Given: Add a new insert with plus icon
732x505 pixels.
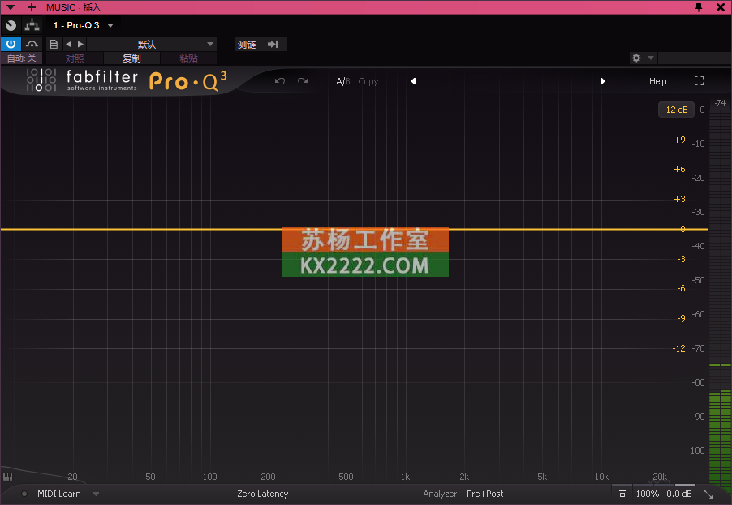Looking at the screenshot, I should 32,7.
